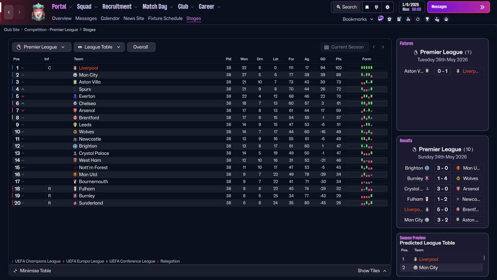This screenshot has width=497, height=280.
Task: Open the settings gear icon
Action: (387, 7)
